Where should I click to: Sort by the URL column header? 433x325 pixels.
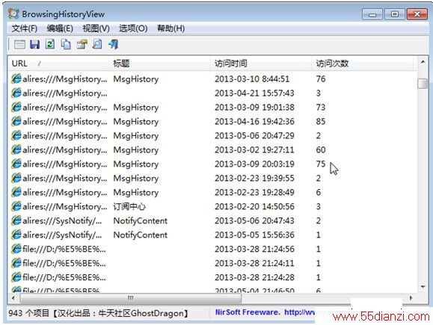point(58,64)
